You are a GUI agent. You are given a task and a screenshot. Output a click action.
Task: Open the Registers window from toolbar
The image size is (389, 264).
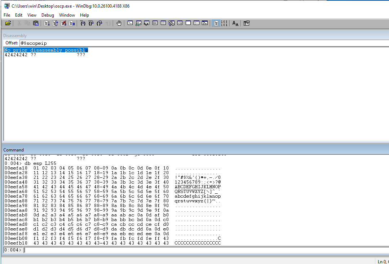[155, 23]
